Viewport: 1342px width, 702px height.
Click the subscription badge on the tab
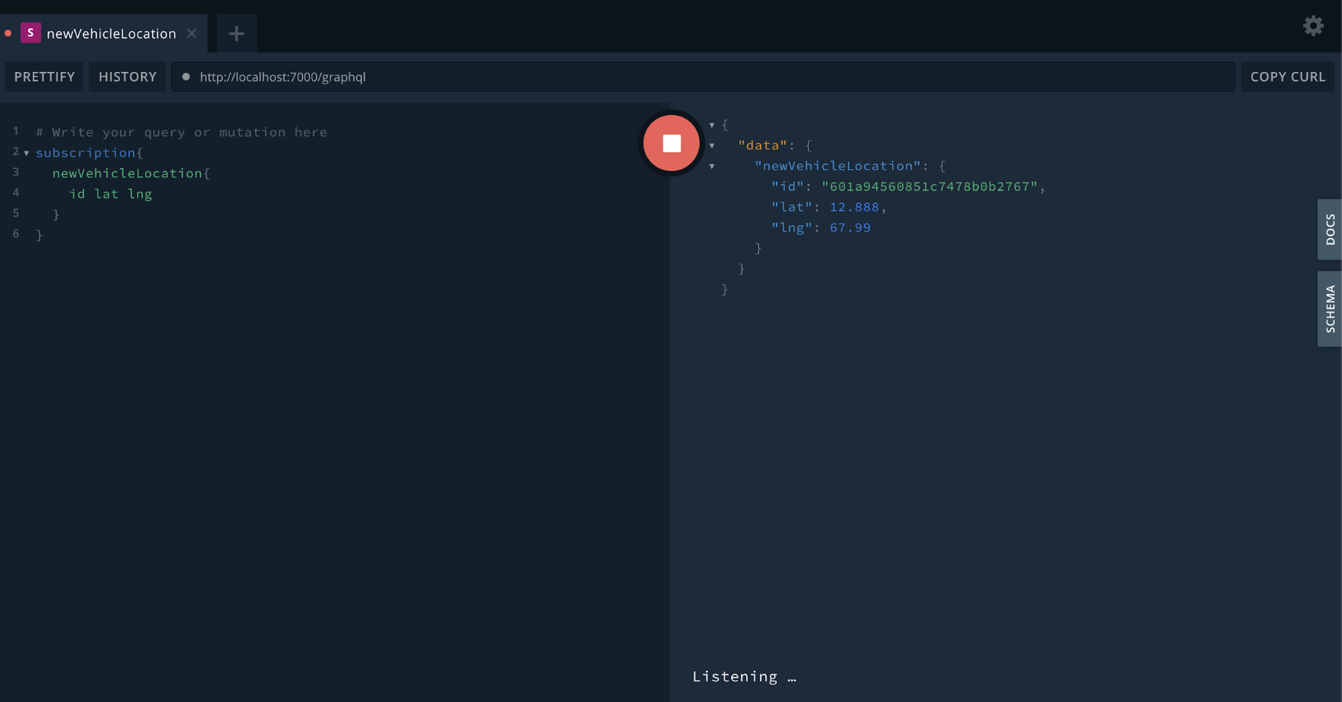pos(31,32)
